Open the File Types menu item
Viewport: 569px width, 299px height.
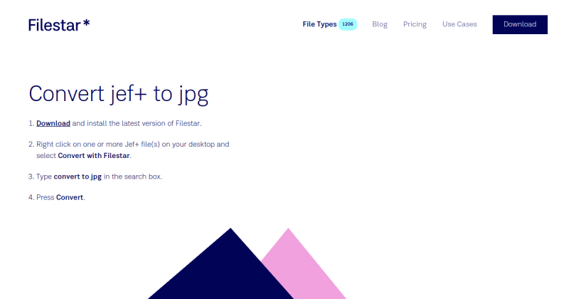[319, 24]
